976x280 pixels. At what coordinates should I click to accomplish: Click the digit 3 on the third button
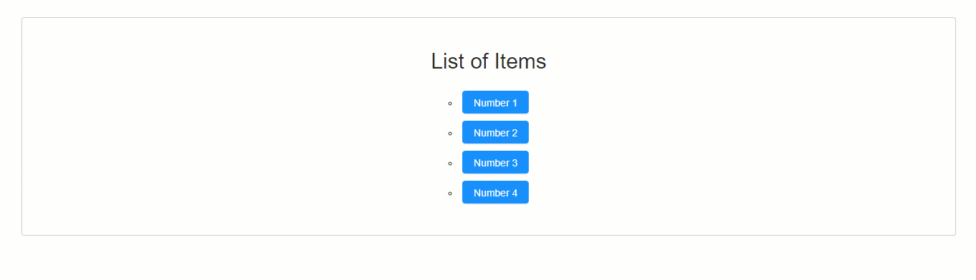pyautogui.click(x=514, y=163)
